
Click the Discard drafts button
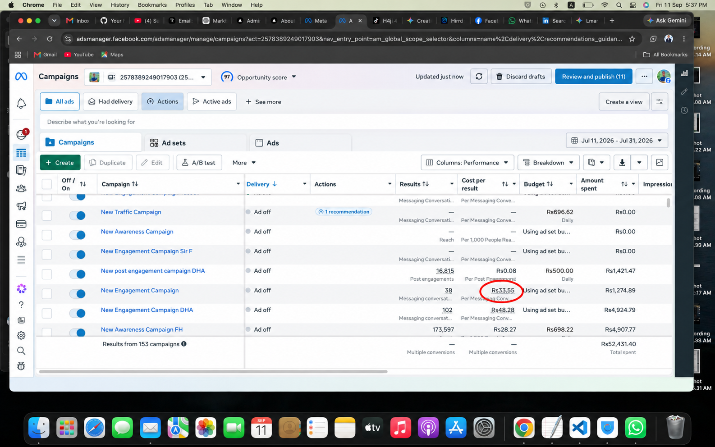click(x=521, y=77)
